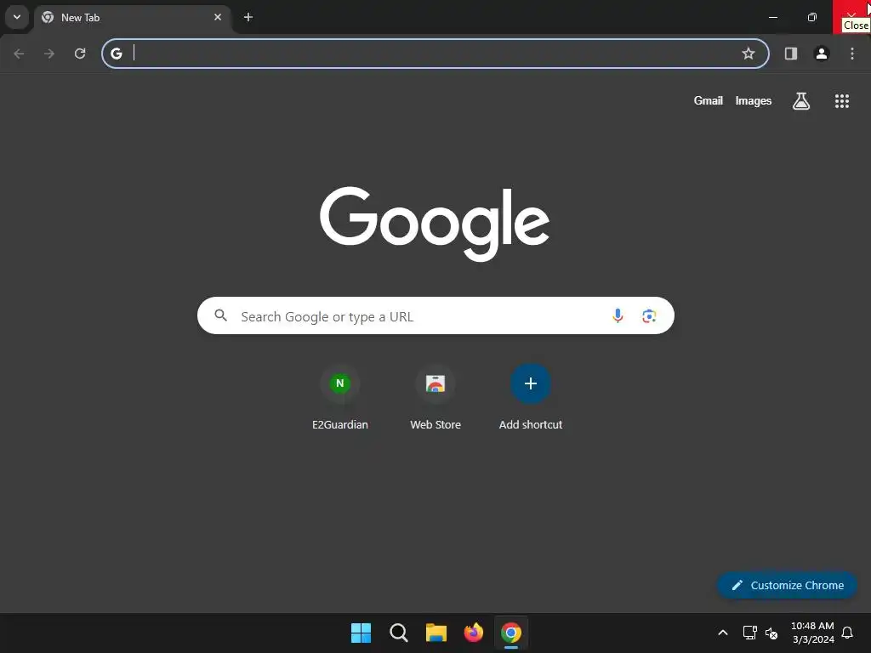Add a new shortcut tile
Viewport: 871px width, 653px height.
531,398
